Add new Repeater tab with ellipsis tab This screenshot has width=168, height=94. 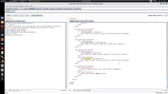14,11
